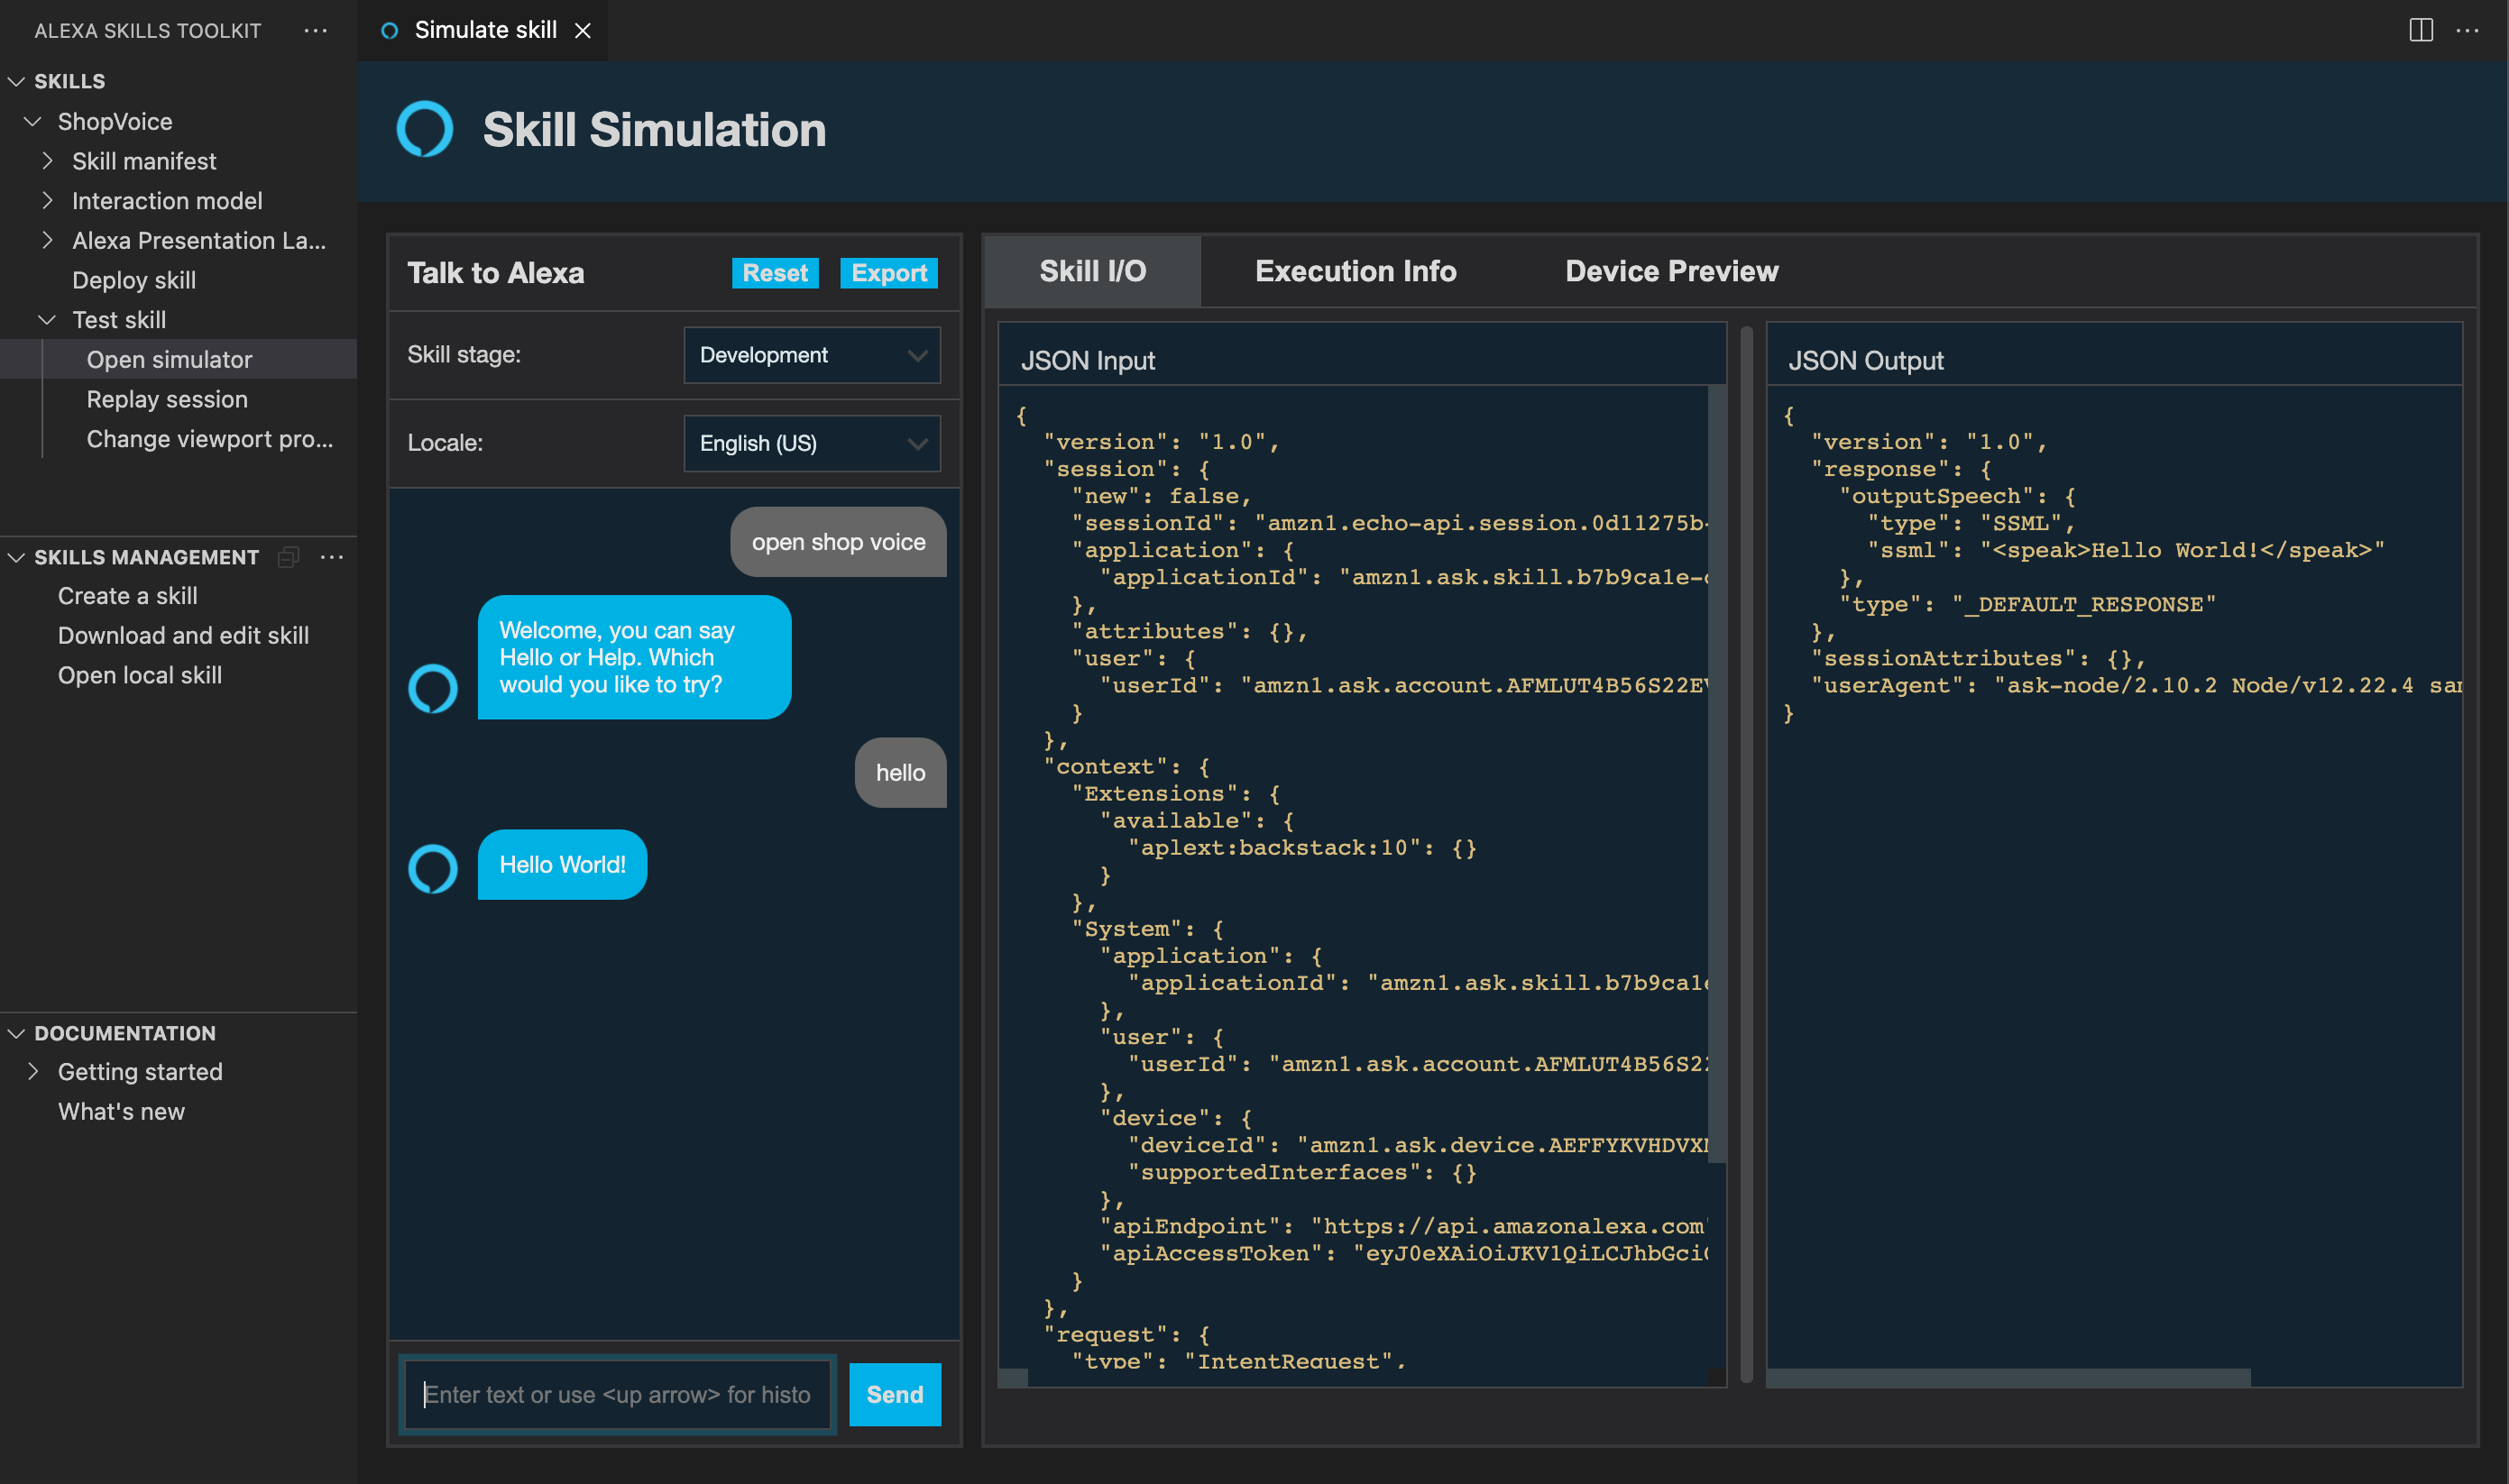This screenshot has height=1484, width=2509.
Task: Click the Alexa ring icon in tab
Action: point(390,31)
